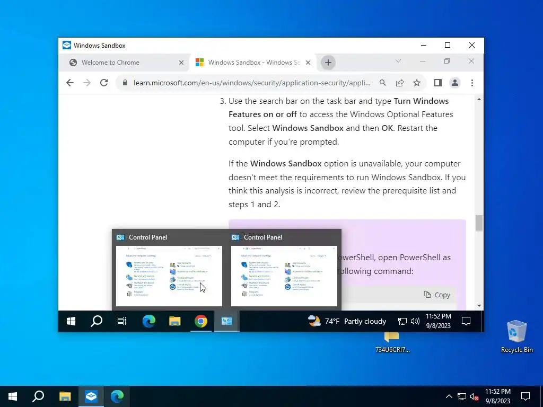Open Start menu inside the Sandbox
Screen dimensions: 543x407
click(x=71, y=321)
